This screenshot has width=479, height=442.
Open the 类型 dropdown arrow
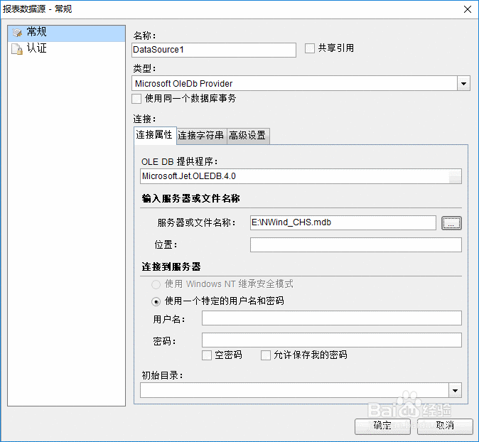coord(463,84)
